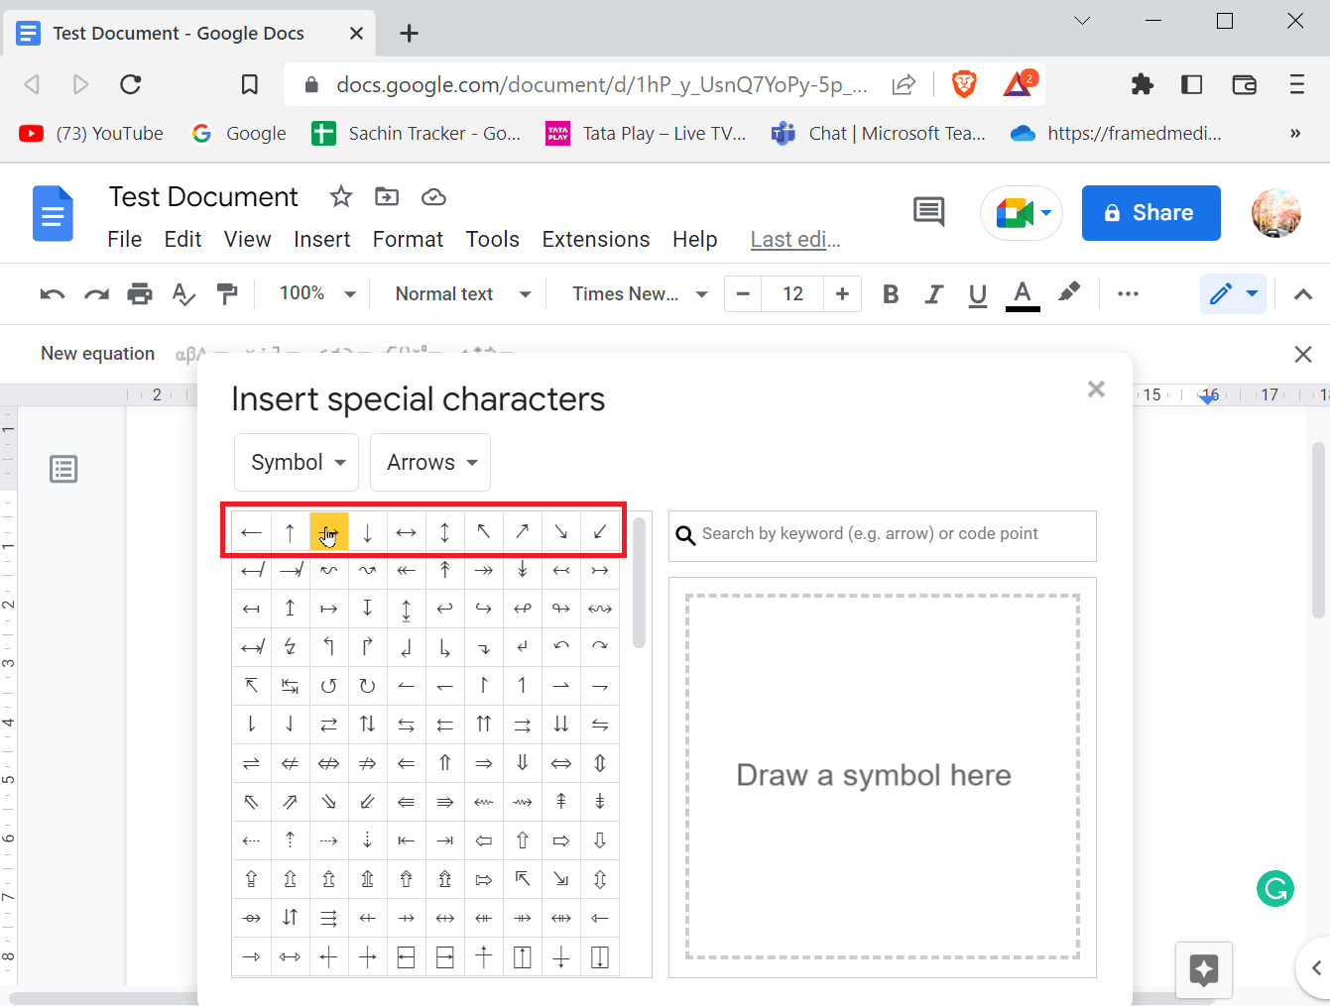Click the symbol grid scrollbar

point(639,582)
